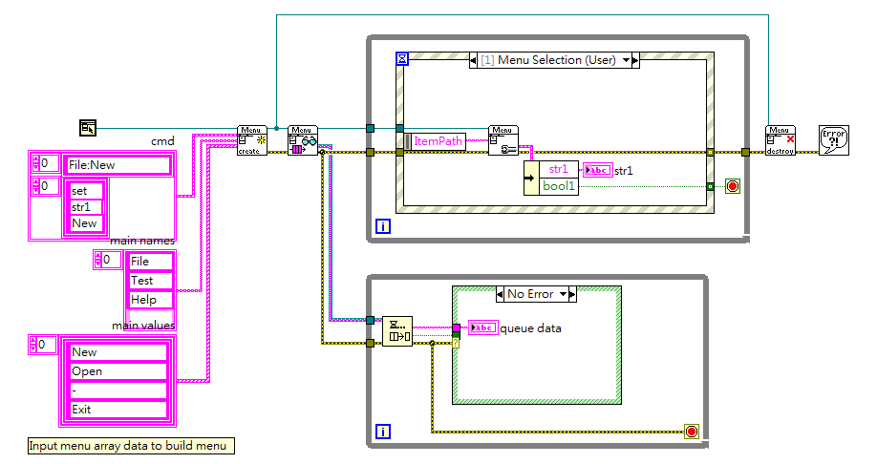Click the main names array index stepper

pyautogui.click(x=98, y=260)
